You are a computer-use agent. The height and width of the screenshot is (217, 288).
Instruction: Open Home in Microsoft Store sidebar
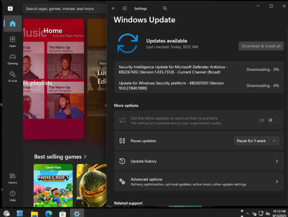[x=13, y=23]
